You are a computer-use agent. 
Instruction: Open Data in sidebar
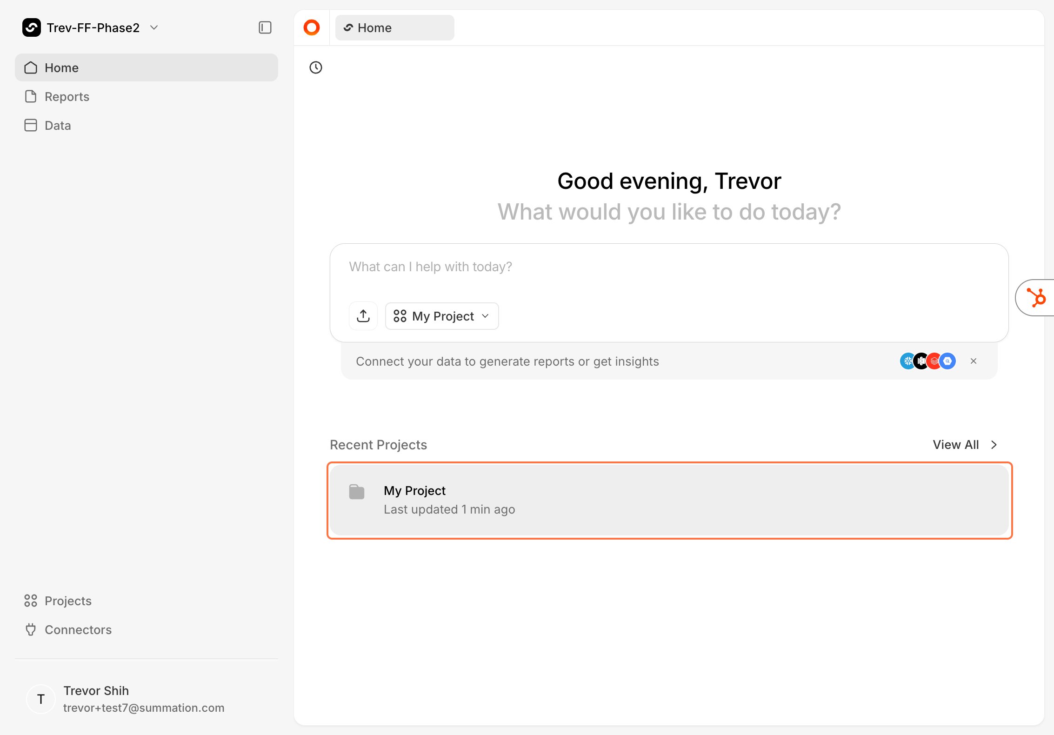147,126
